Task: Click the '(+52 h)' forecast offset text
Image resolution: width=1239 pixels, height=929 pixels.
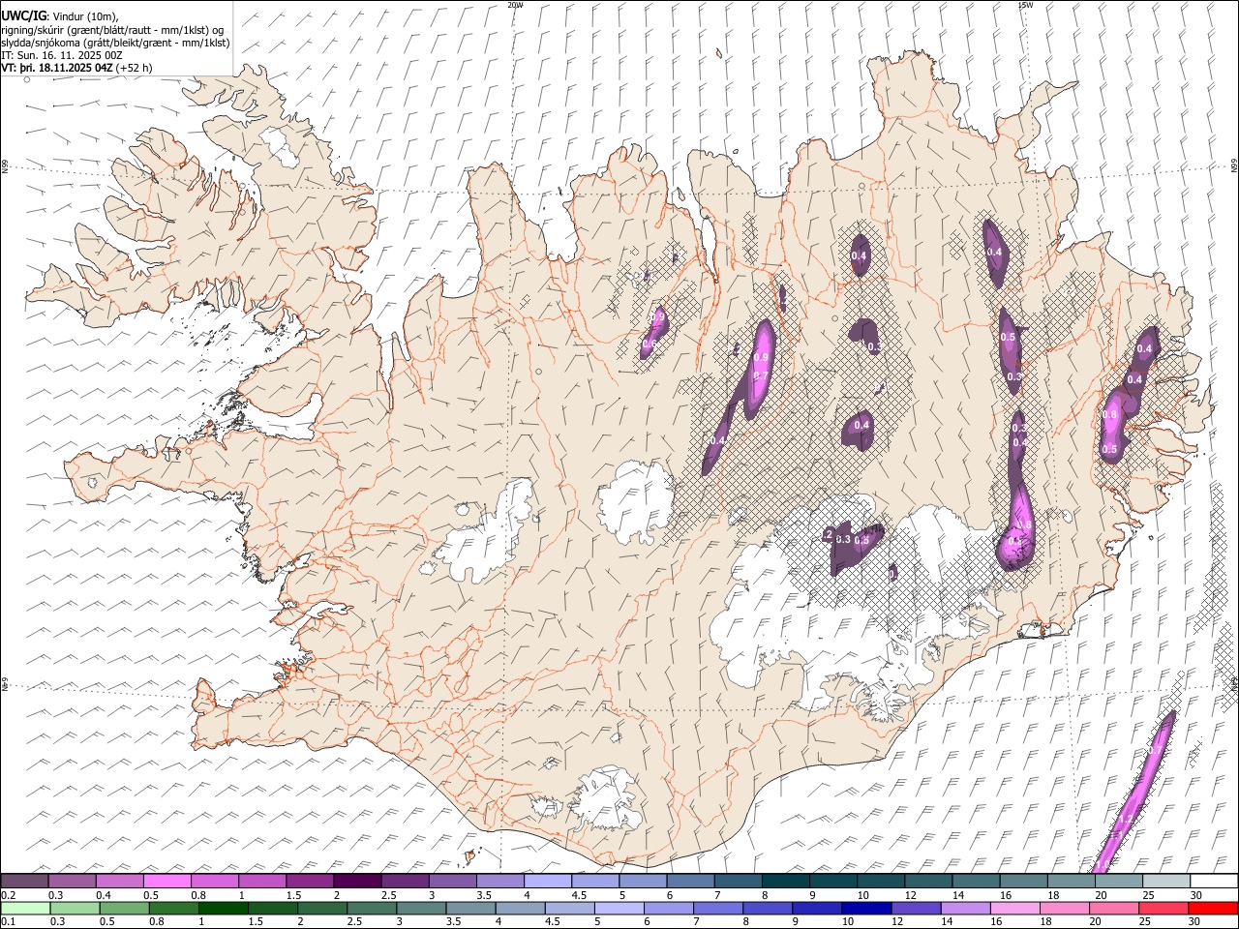Action: pyautogui.click(x=134, y=68)
